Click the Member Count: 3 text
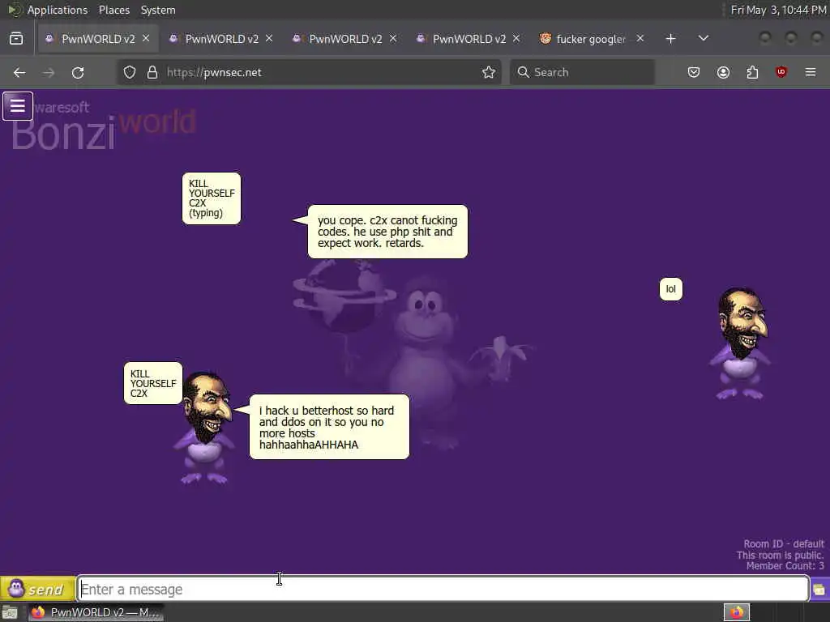The width and height of the screenshot is (830, 622). pyautogui.click(x=785, y=566)
